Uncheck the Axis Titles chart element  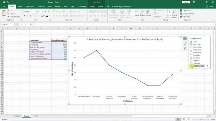tap(191, 44)
